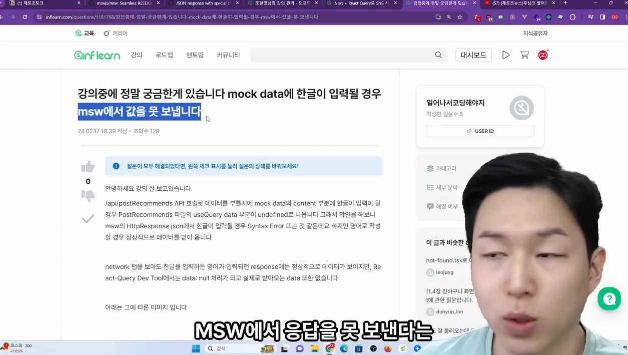Click the 일어나서코딩해야지 author avatar

click(x=521, y=108)
